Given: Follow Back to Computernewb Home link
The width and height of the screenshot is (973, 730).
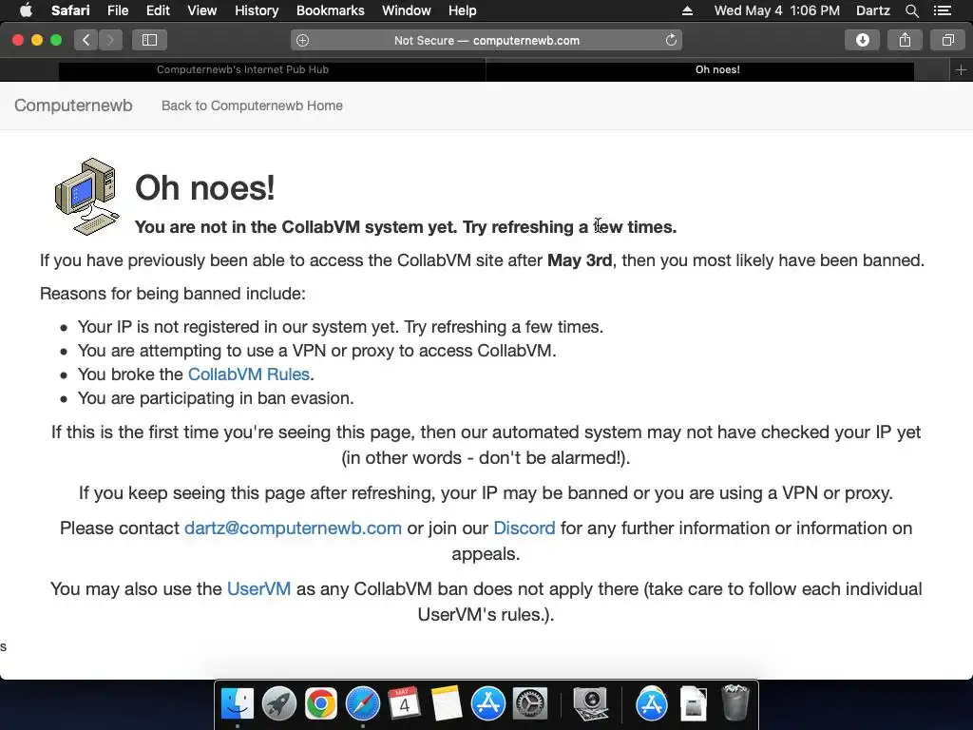Looking at the screenshot, I should point(252,106).
